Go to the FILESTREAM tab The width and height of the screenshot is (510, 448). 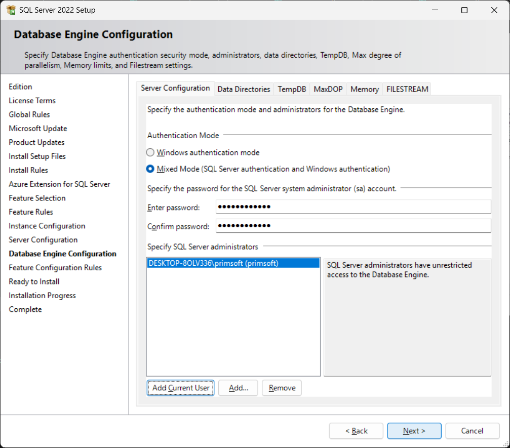[x=407, y=89]
